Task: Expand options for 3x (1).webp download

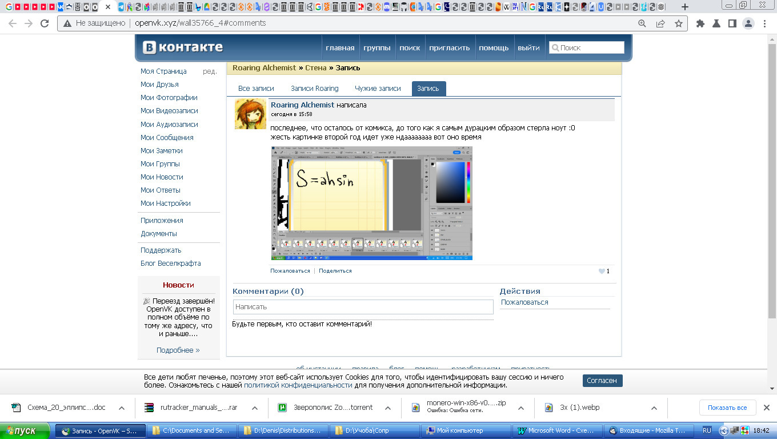Action: point(654,408)
